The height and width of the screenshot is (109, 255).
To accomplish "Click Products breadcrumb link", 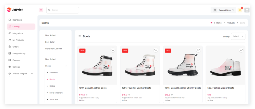I will 231,23.
